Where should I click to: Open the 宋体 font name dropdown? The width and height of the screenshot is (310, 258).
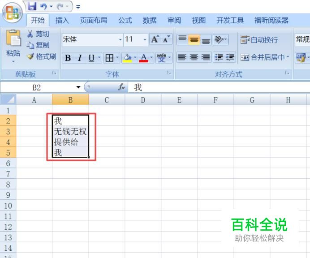click(120, 39)
